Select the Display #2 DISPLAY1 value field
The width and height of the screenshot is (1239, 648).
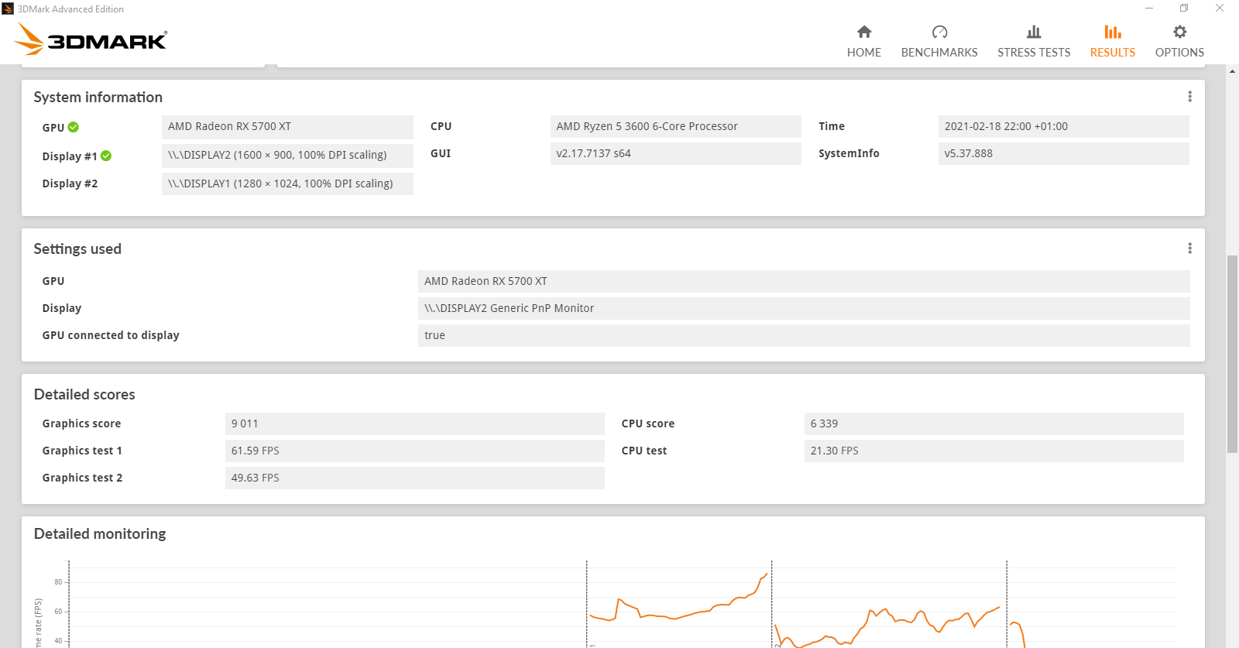(287, 183)
